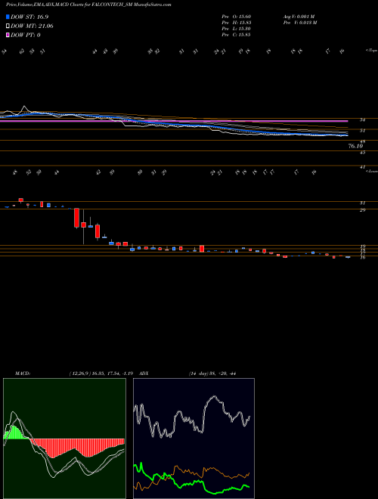Click the ADX (14 day) values text
Screen dimensions: 378x499
(x=212, y=373)
